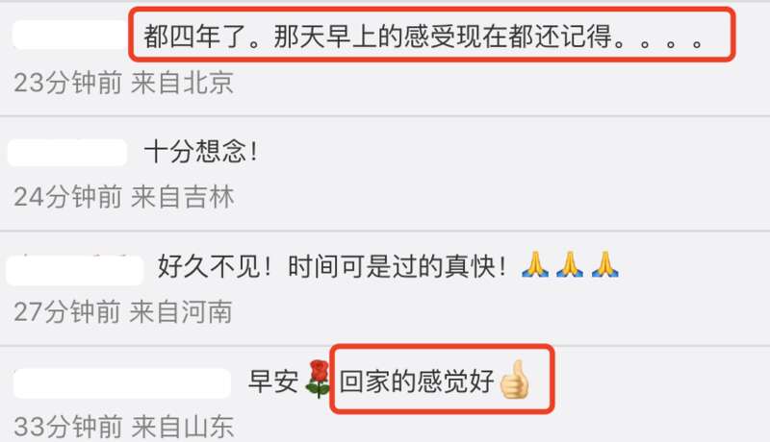Select the highlighted text 回家的感觉好
This screenshot has width=770, height=442.
(x=417, y=381)
